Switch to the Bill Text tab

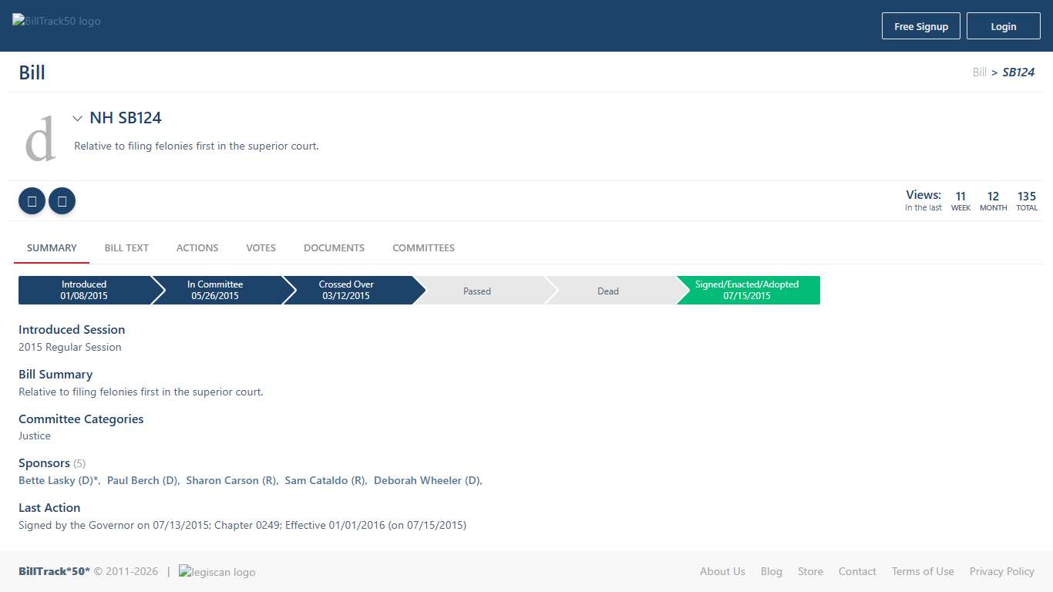[x=126, y=248]
